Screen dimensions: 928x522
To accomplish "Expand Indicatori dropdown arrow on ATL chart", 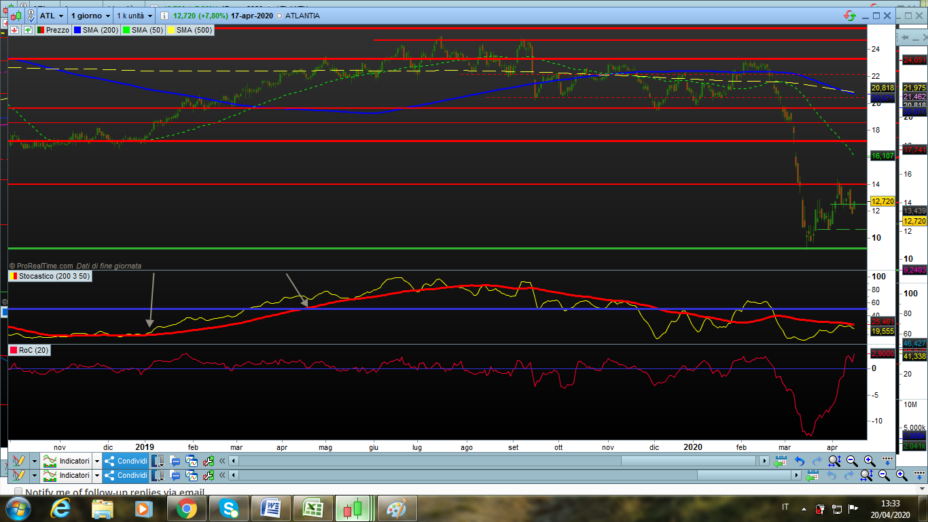I will pos(96,460).
